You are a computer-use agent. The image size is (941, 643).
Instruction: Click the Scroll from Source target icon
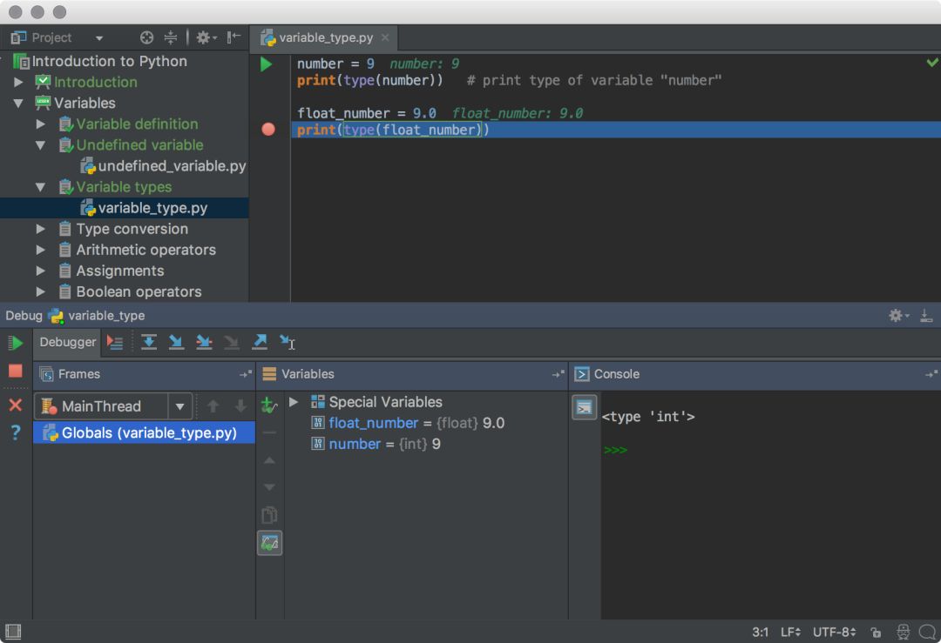(x=146, y=37)
